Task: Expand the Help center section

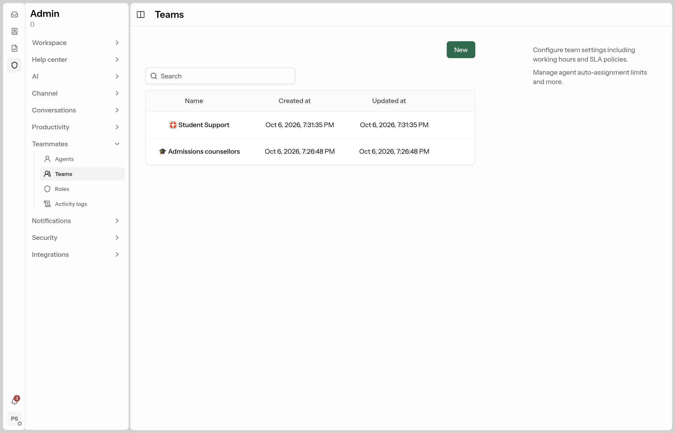Action: [76, 60]
